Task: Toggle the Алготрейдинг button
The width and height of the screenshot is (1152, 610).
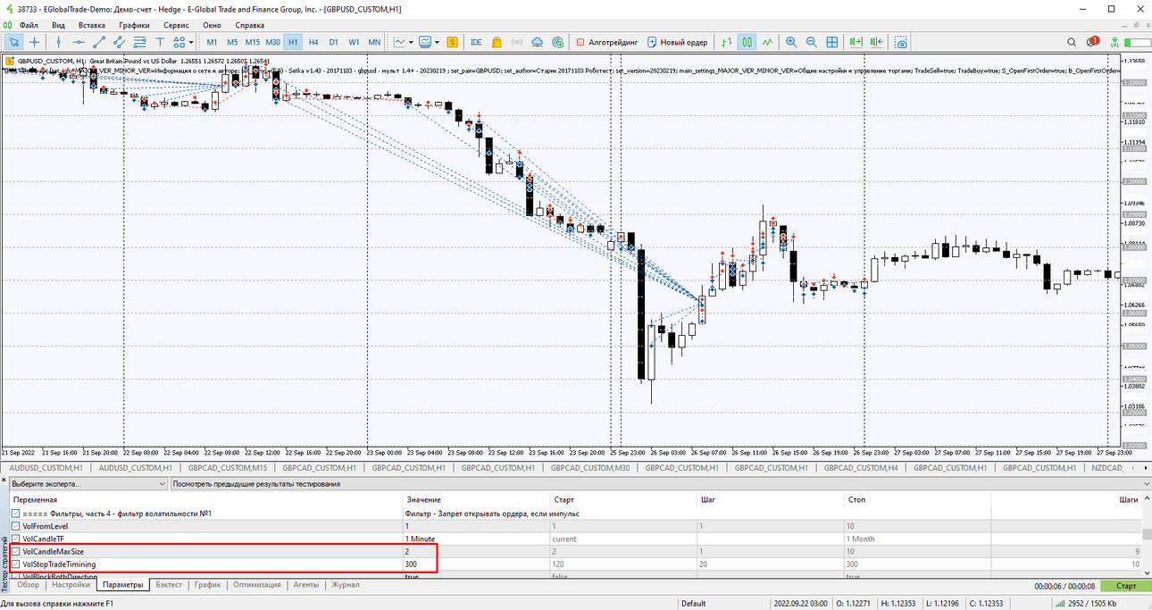Action: (608, 42)
